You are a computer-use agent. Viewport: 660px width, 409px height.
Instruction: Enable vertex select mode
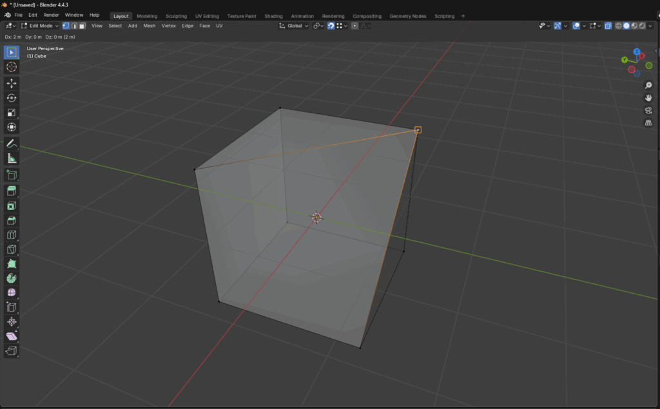point(66,26)
